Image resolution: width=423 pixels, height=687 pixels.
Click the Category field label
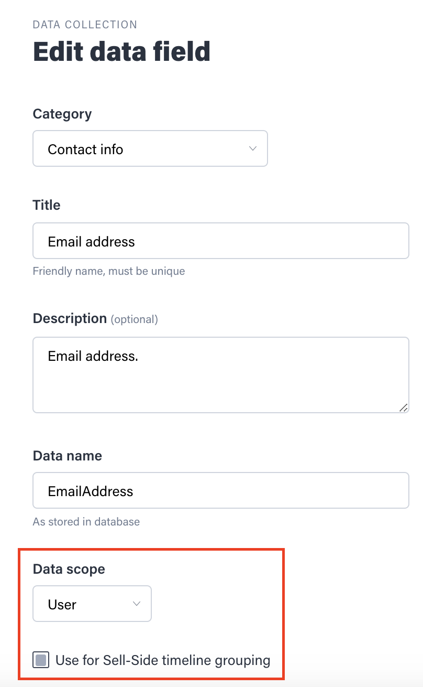(62, 114)
